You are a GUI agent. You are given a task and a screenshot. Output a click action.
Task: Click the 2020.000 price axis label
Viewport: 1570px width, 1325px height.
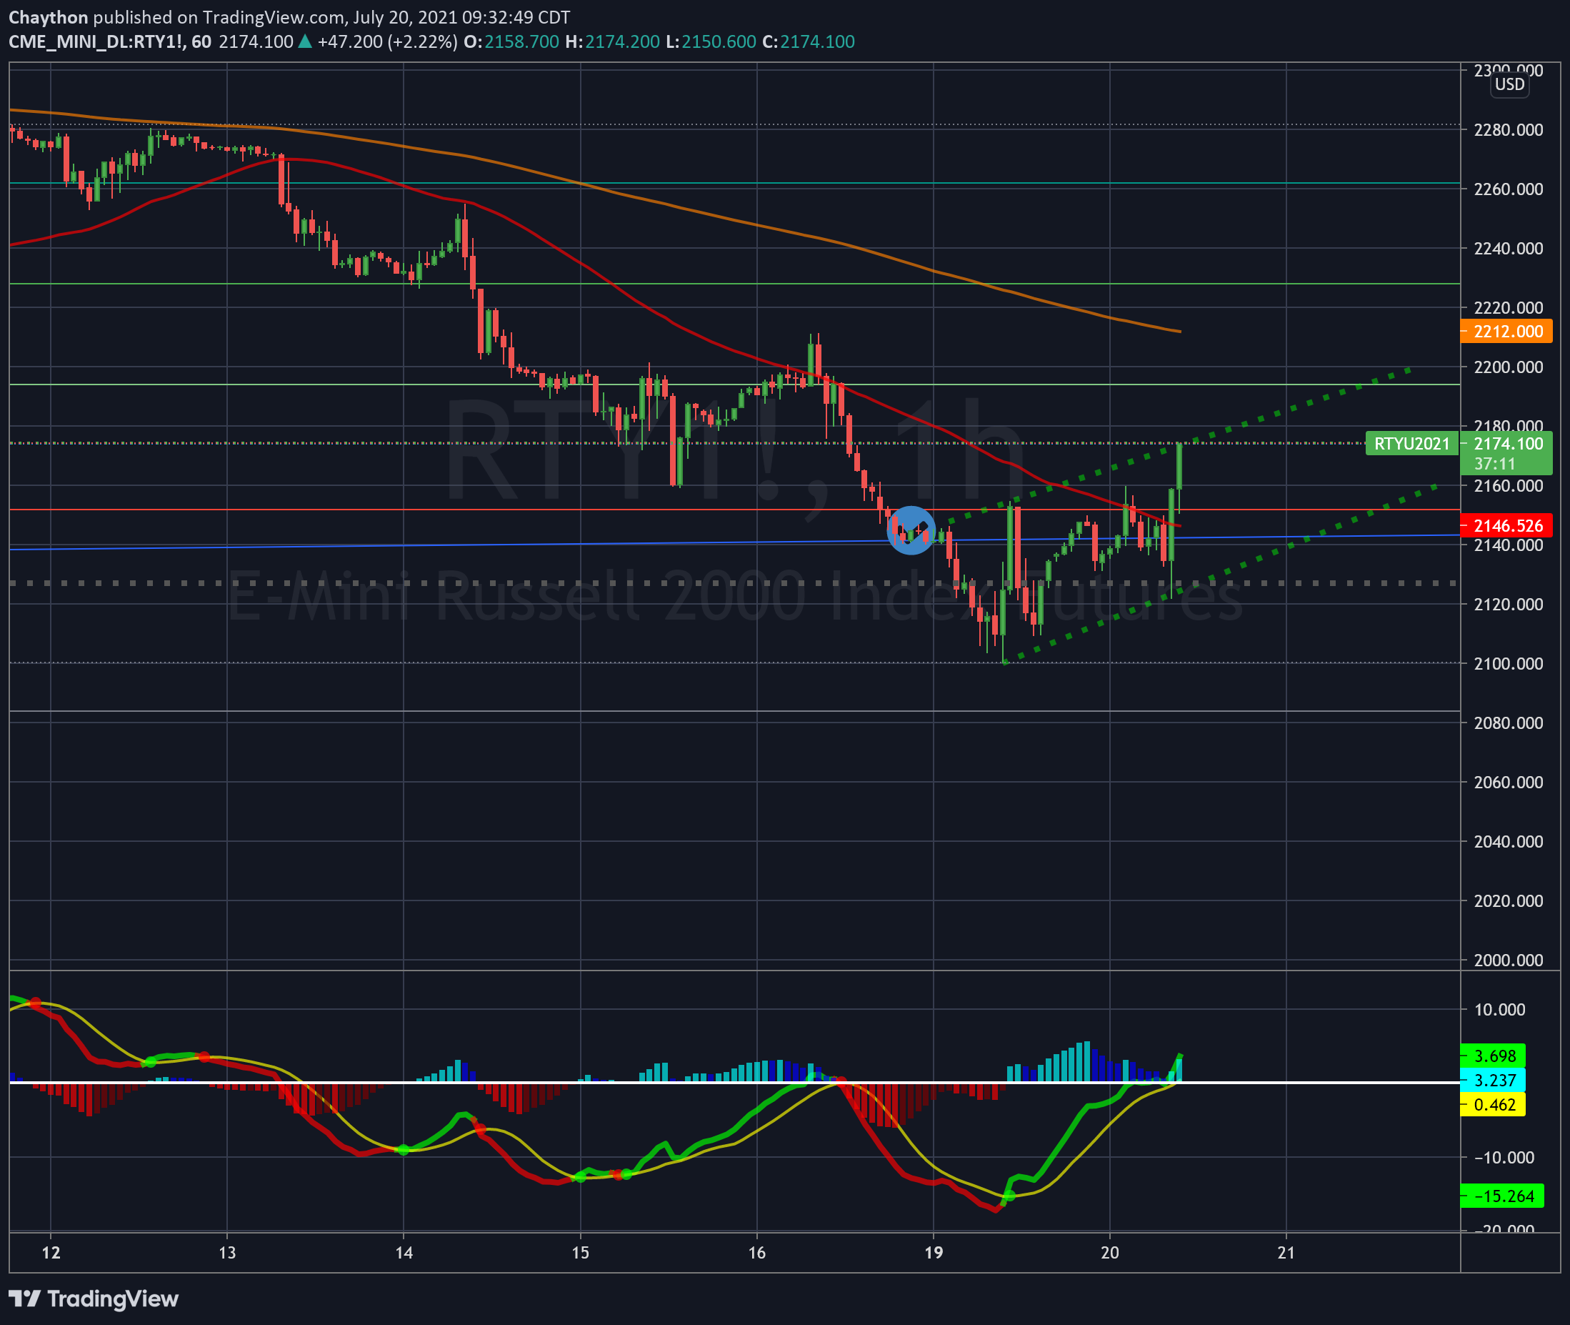click(x=1509, y=901)
